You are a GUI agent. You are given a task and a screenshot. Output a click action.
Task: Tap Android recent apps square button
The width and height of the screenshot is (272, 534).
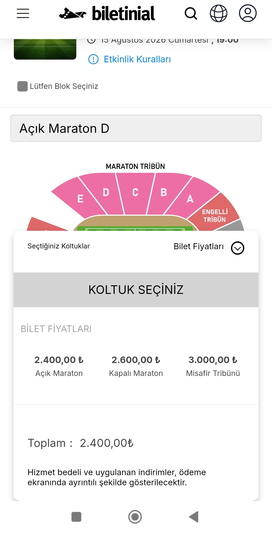click(x=76, y=517)
